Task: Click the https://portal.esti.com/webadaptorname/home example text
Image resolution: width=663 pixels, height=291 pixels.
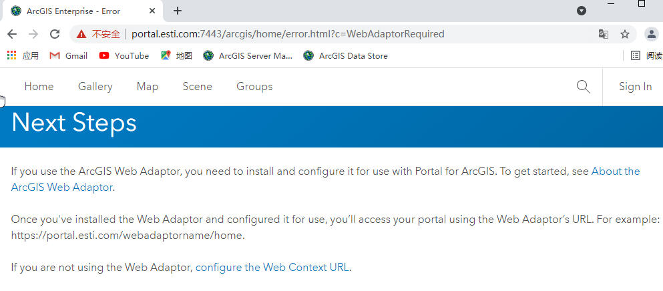Action: pos(128,236)
